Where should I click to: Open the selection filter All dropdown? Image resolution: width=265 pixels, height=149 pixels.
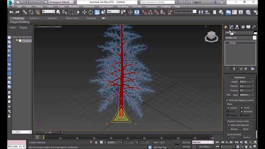48,12
